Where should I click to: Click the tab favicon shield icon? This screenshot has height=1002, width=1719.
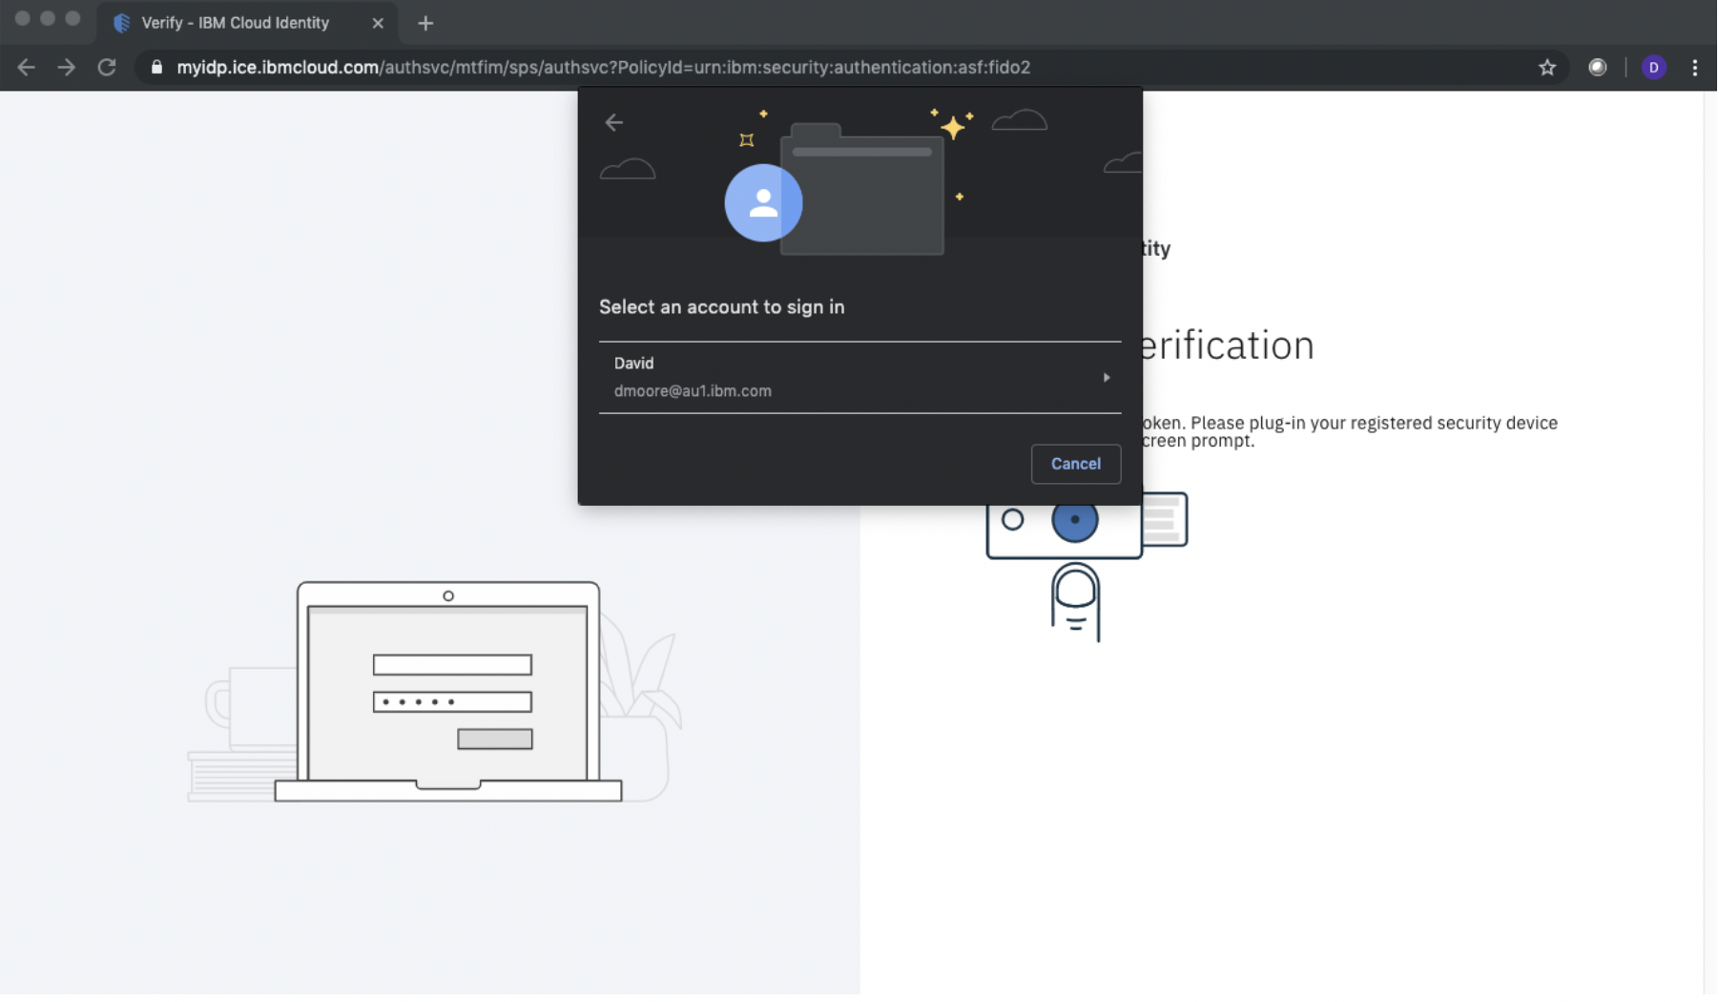point(122,23)
